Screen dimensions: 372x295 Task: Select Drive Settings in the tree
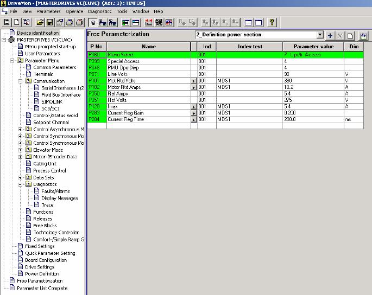[x=40, y=267]
